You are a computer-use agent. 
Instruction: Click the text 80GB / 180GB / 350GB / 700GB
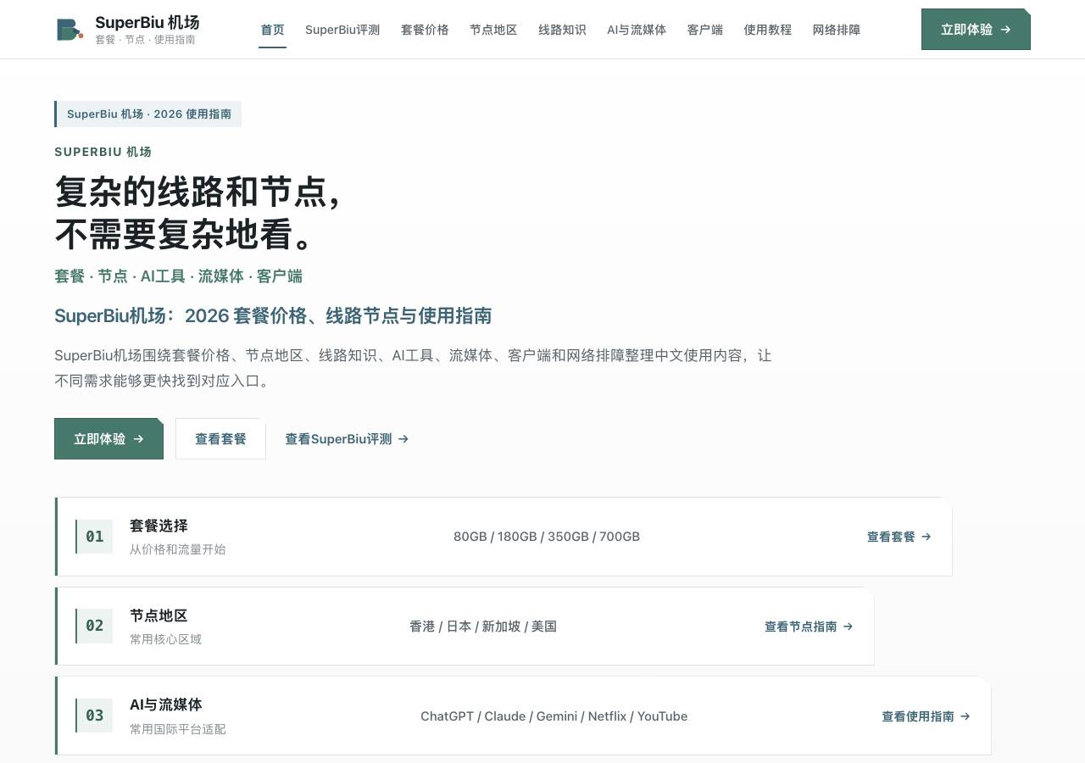(547, 537)
